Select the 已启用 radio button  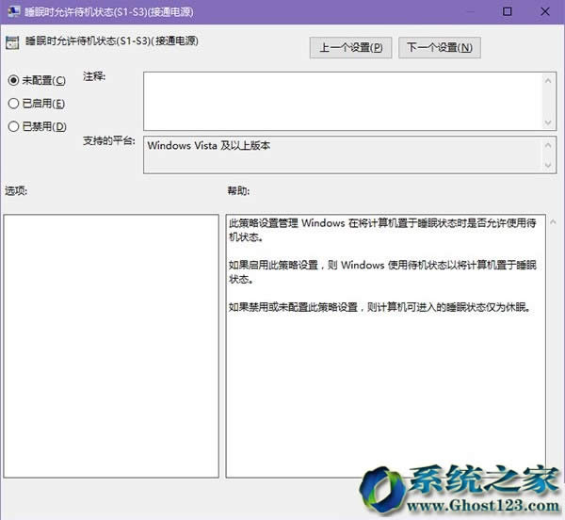click(x=13, y=103)
